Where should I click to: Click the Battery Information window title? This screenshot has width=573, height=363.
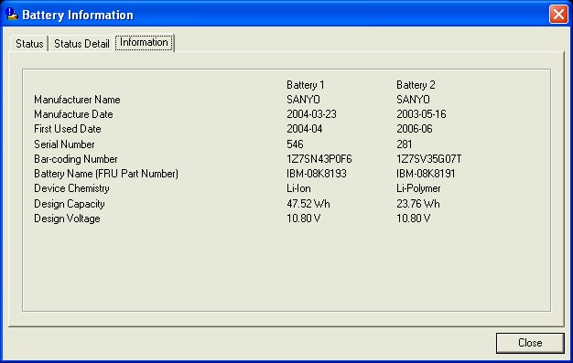[x=78, y=15]
